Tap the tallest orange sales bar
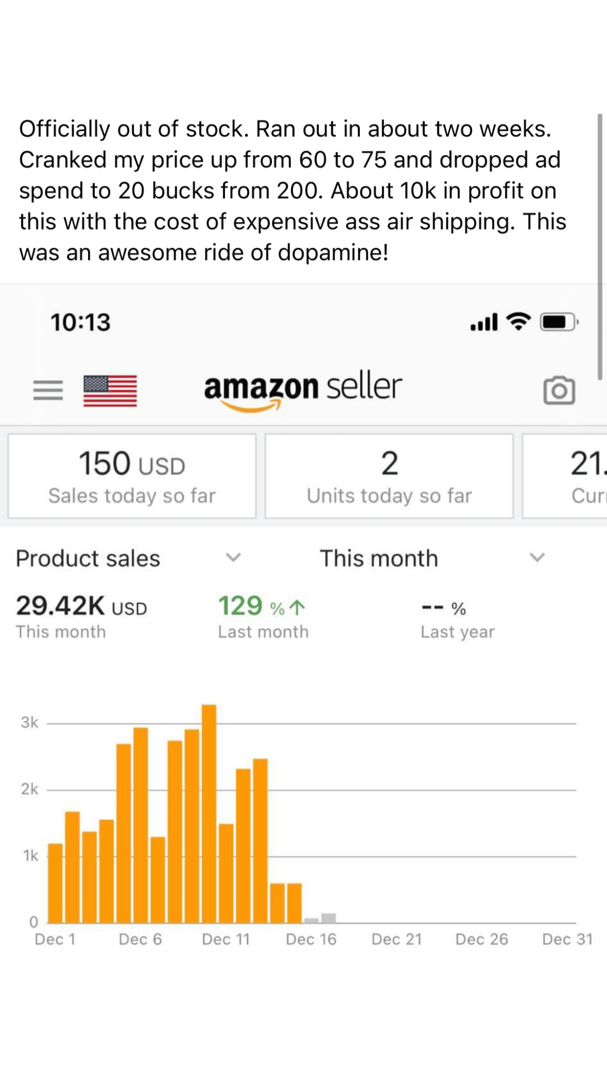This screenshot has width=607, height=1080. pos(209,812)
